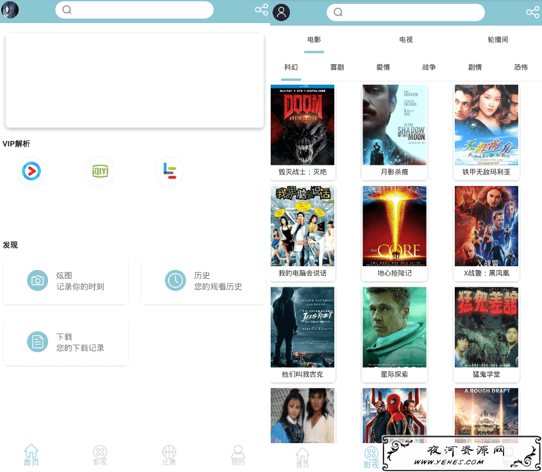This screenshot has height=472, width=542.
Task: Select 首页 in the home screen bottom bar
Action: pyautogui.click(x=31, y=455)
